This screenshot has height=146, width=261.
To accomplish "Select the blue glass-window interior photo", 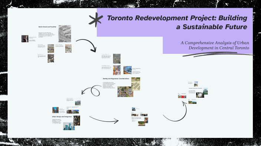I will [128, 70].
